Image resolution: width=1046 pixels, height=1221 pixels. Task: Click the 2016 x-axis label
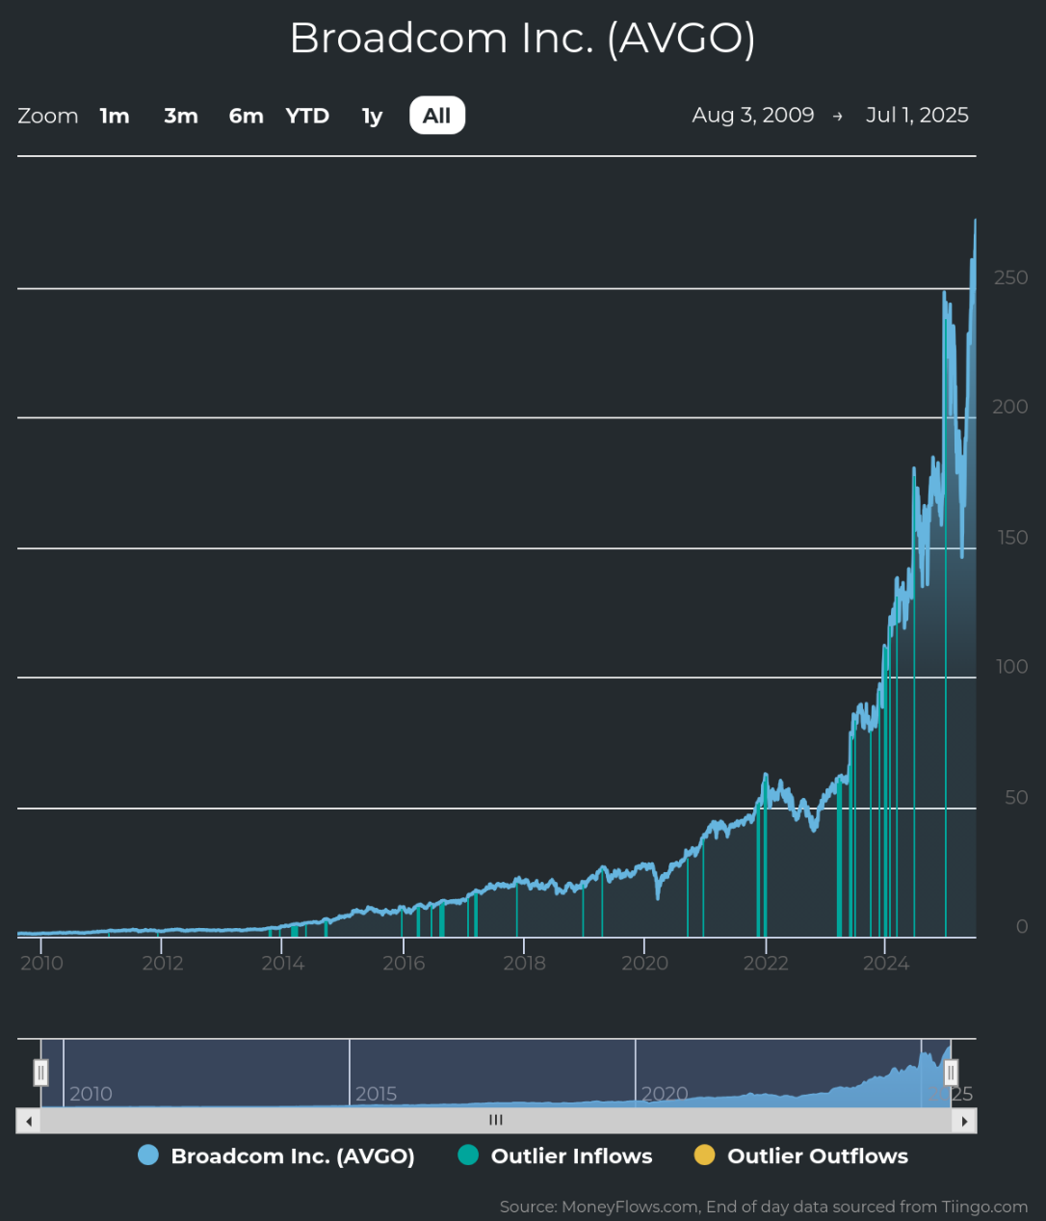pyautogui.click(x=404, y=963)
